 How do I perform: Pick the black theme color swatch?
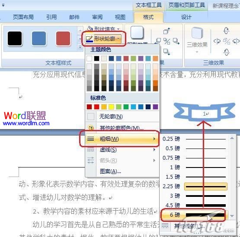click(96, 58)
